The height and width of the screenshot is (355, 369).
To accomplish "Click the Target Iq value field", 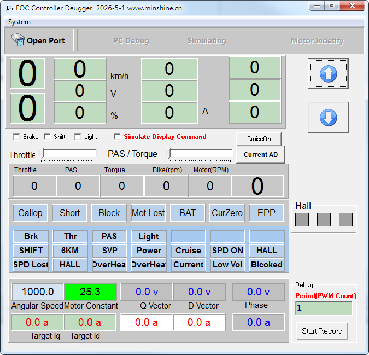I will click(37, 322).
